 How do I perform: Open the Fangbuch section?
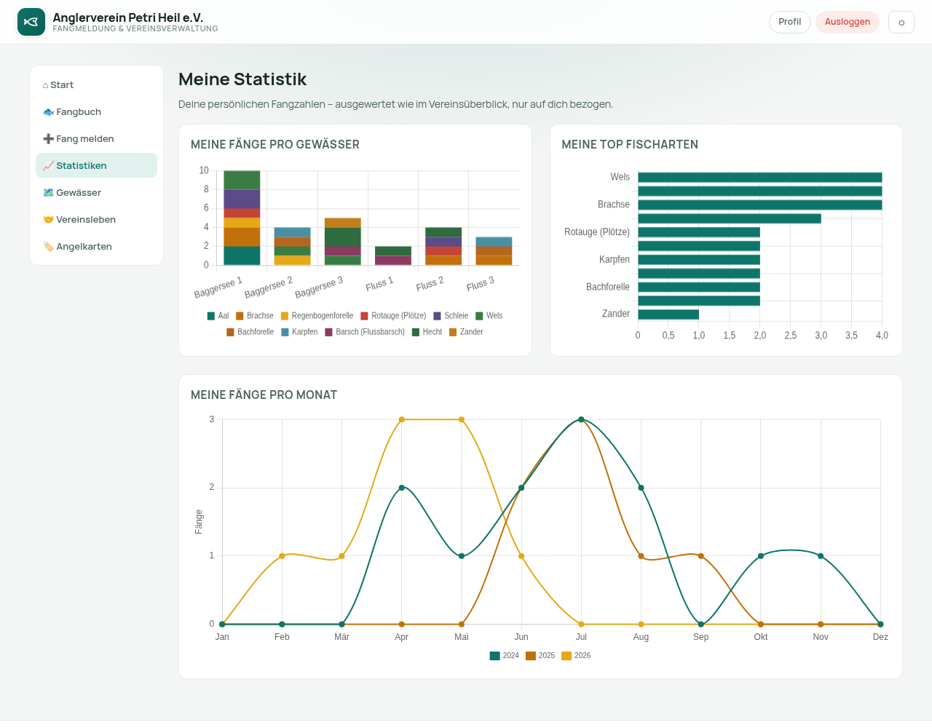coord(96,112)
